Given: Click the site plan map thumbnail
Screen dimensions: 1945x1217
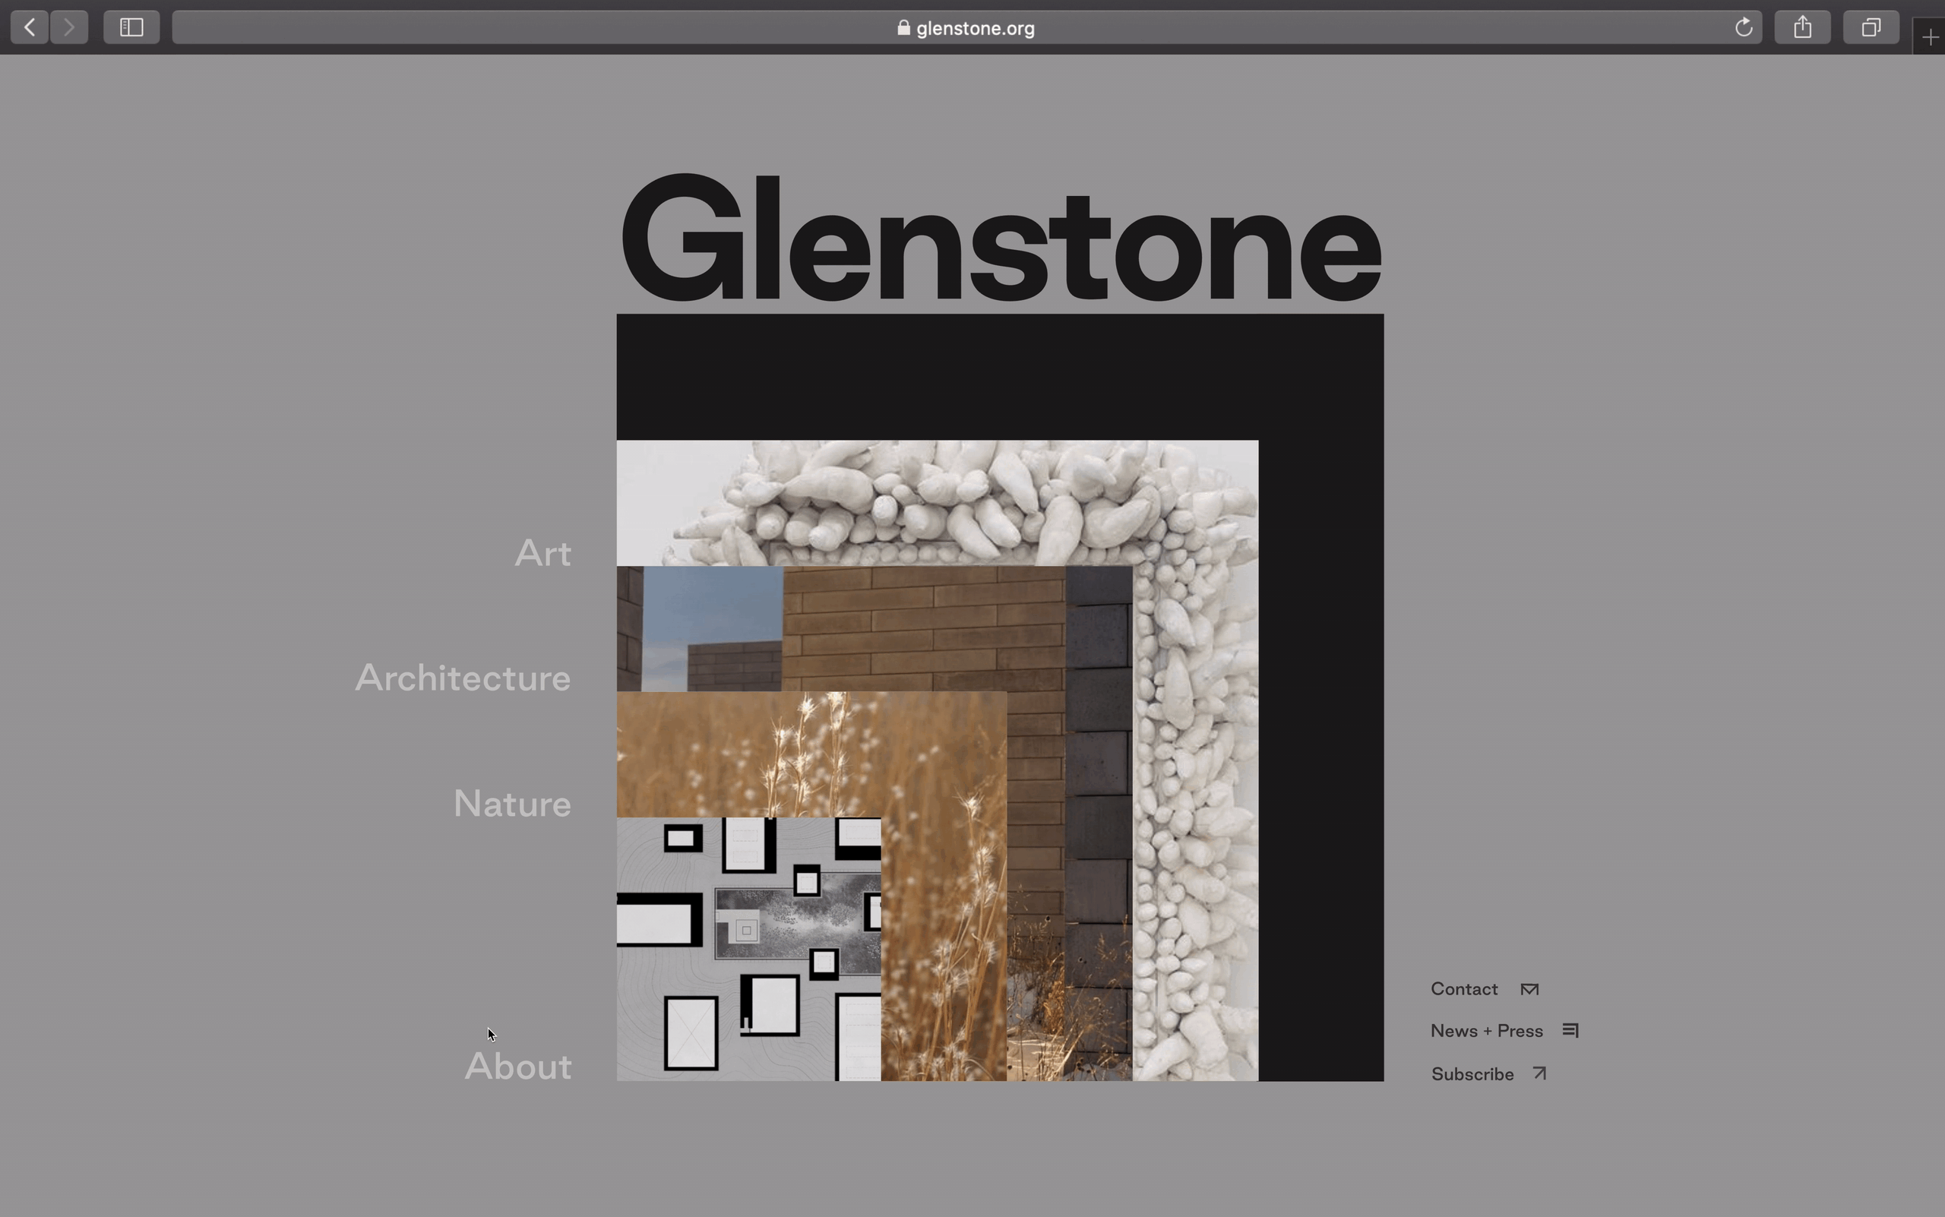Looking at the screenshot, I should 748,949.
